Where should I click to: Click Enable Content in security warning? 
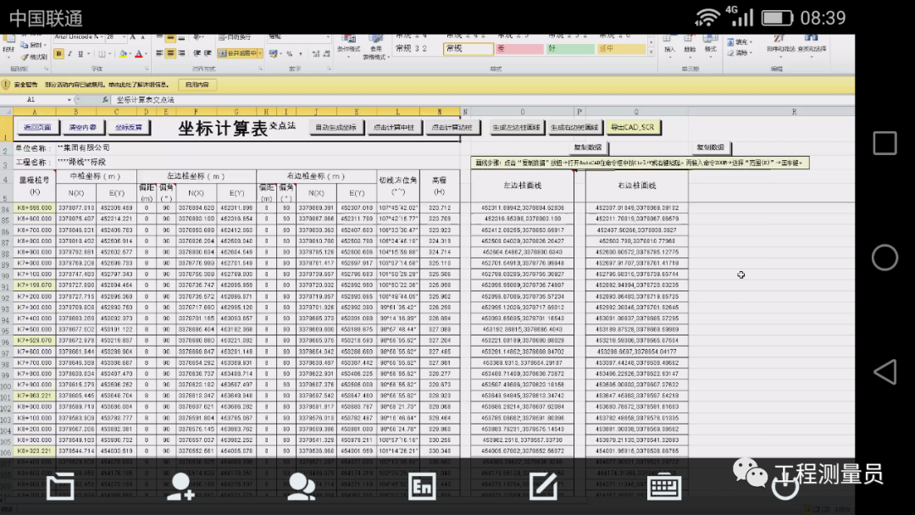[x=197, y=85]
